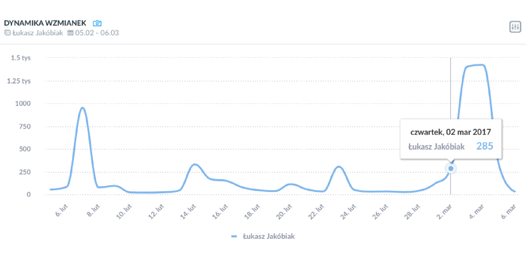Image resolution: width=527 pixels, height=276 pixels.
Task: Click the calendar icon beside date range
Action: coord(70,33)
